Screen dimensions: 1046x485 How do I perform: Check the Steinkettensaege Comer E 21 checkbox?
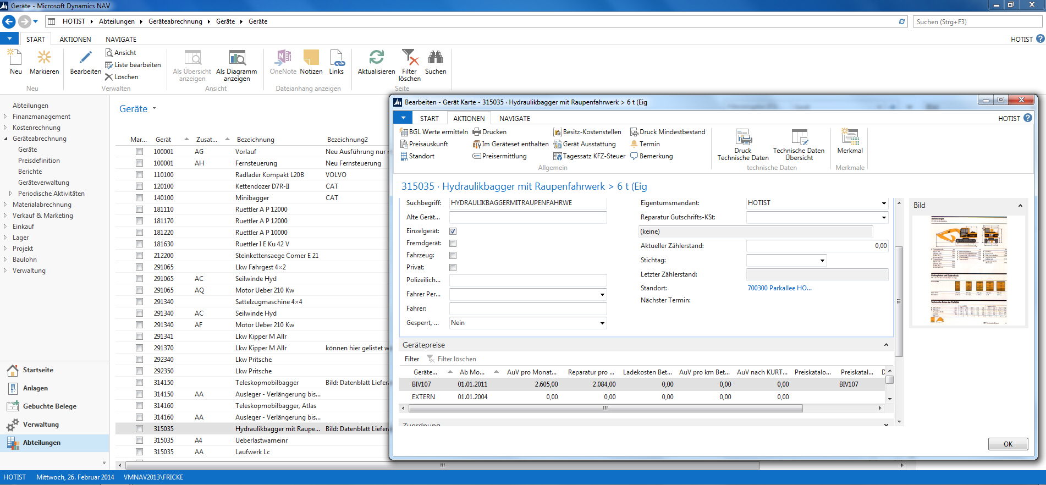[139, 256]
